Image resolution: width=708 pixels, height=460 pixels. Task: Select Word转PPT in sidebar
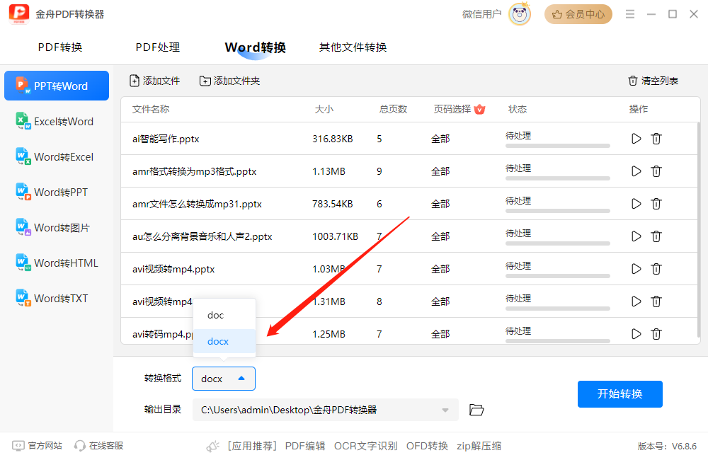pos(57,192)
